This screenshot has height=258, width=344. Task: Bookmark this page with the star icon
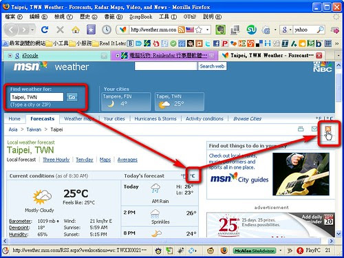tap(199, 30)
